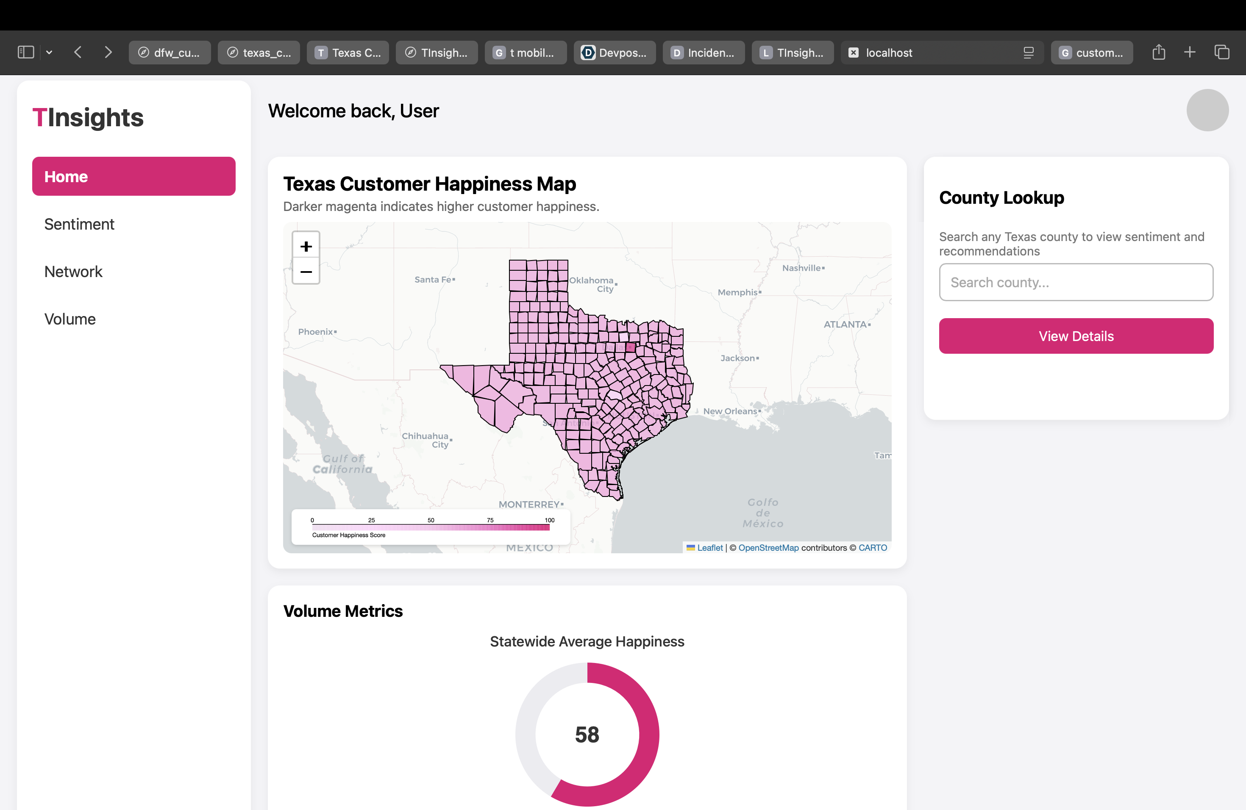Click the map zoom in plus button
The image size is (1246, 810).
click(x=306, y=246)
